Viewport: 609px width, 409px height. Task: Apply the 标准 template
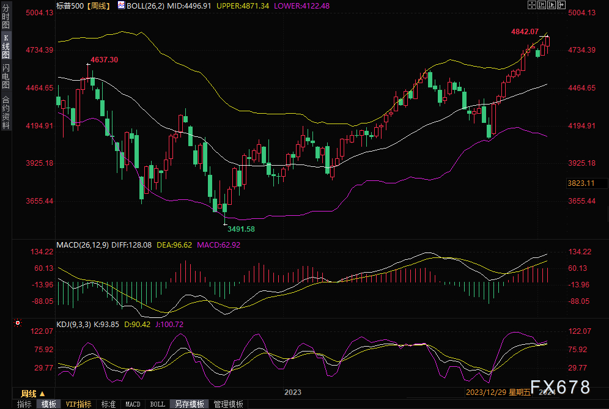click(x=108, y=404)
